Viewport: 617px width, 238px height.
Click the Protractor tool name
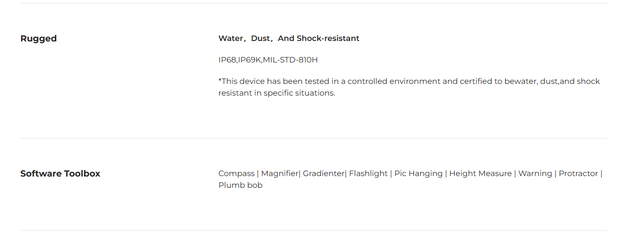(578, 174)
